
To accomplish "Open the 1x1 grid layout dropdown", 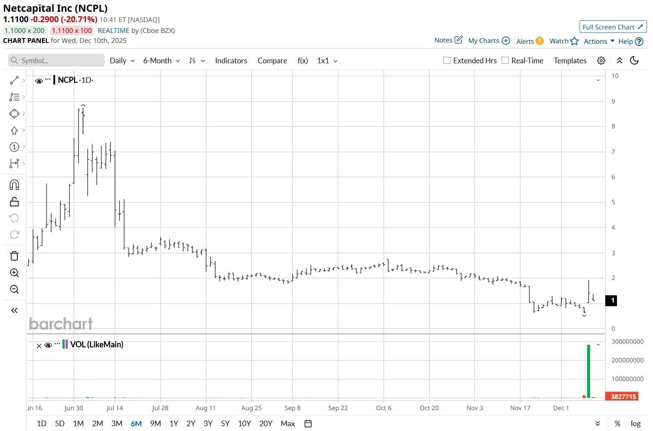I will click(x=327, y=61).
